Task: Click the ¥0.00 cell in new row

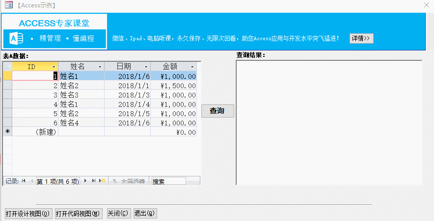Action: [x=173, y=132]
